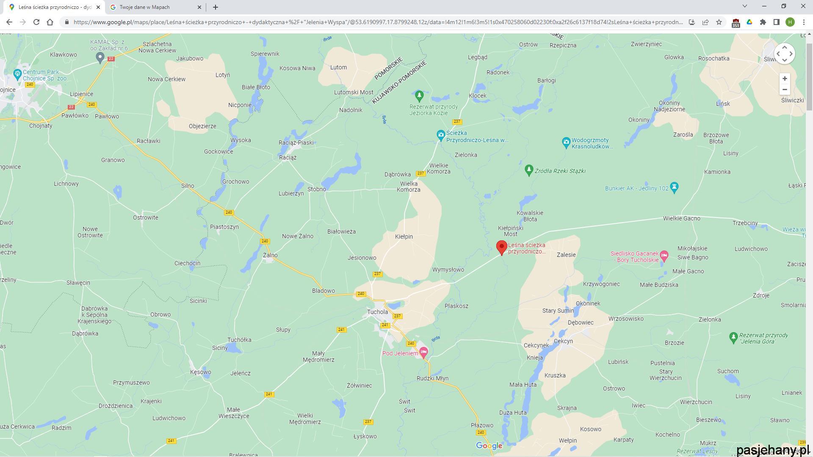Click the address bar URL field

point(378,22)
